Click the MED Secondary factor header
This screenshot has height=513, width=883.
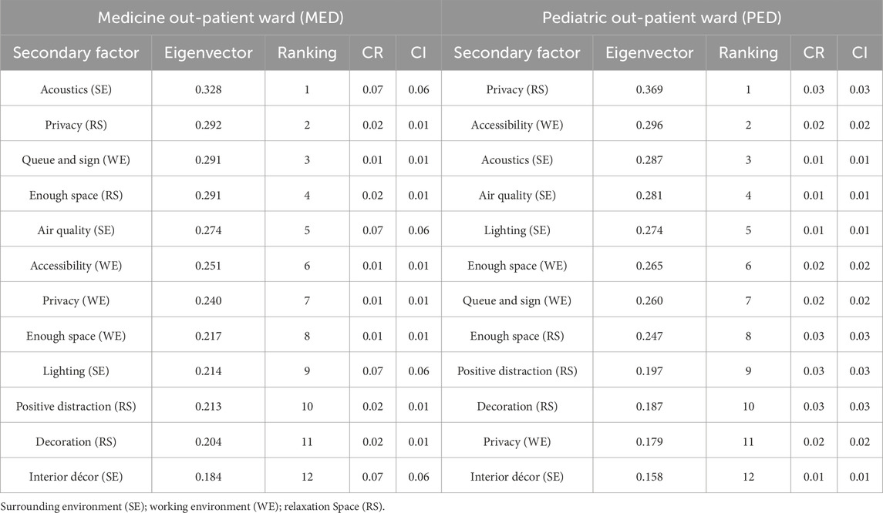point(76,53)
